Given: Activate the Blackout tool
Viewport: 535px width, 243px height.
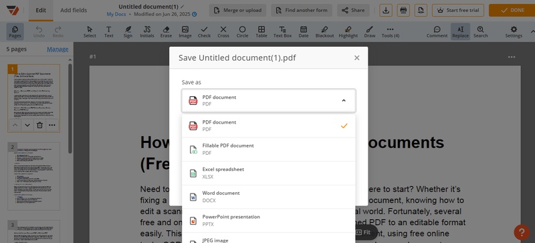Looking at the screenshot, I should tap(324, 31).
